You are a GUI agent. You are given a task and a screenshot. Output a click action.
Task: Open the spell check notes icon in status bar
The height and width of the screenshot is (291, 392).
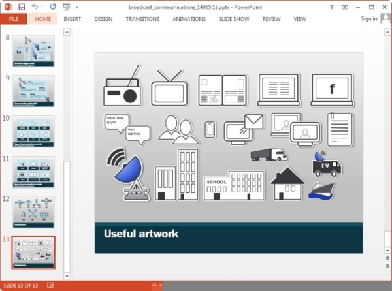coord(50,285)
